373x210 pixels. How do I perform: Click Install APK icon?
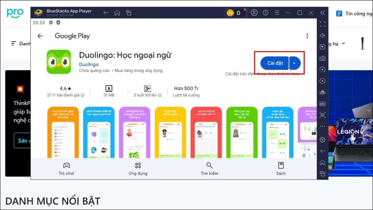tap(322, 104)
